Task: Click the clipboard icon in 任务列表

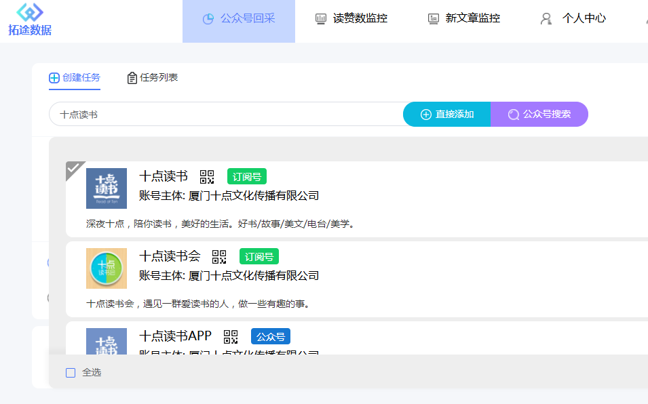Action: [x=132, y=77]
